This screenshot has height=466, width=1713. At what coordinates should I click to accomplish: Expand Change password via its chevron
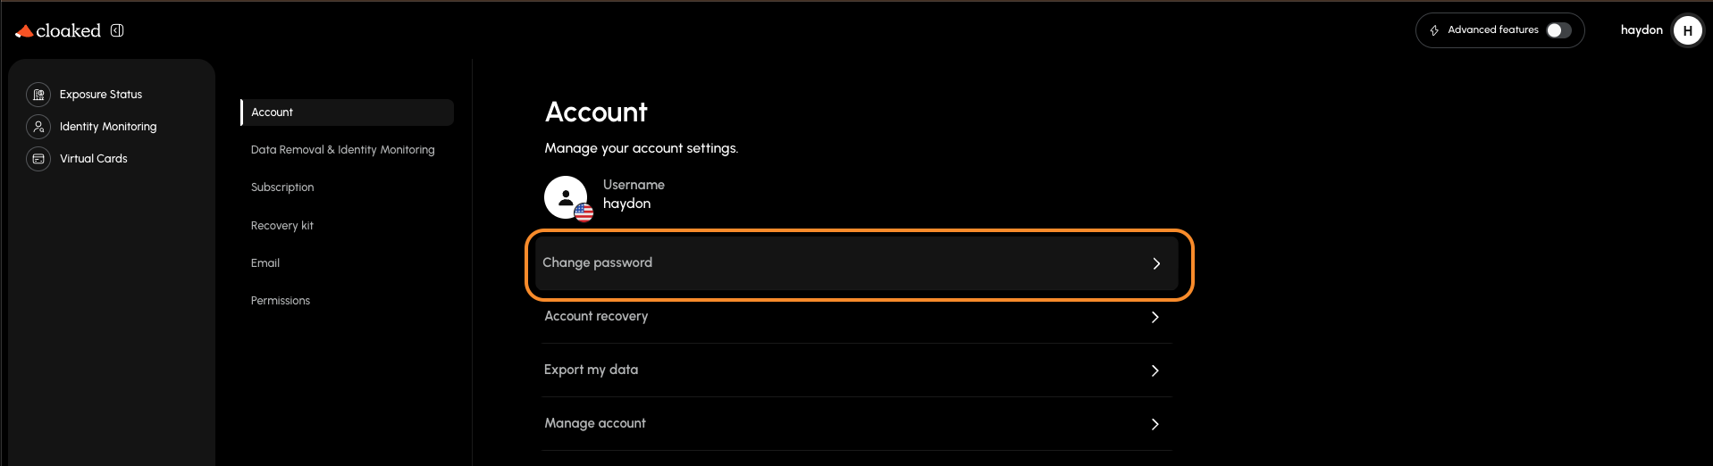1156,263
